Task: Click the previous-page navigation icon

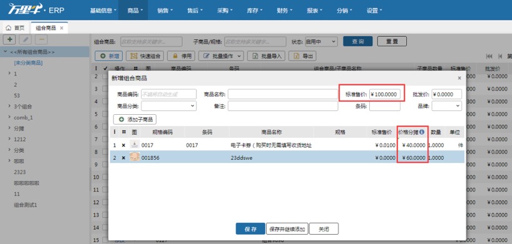Action: 500,56
